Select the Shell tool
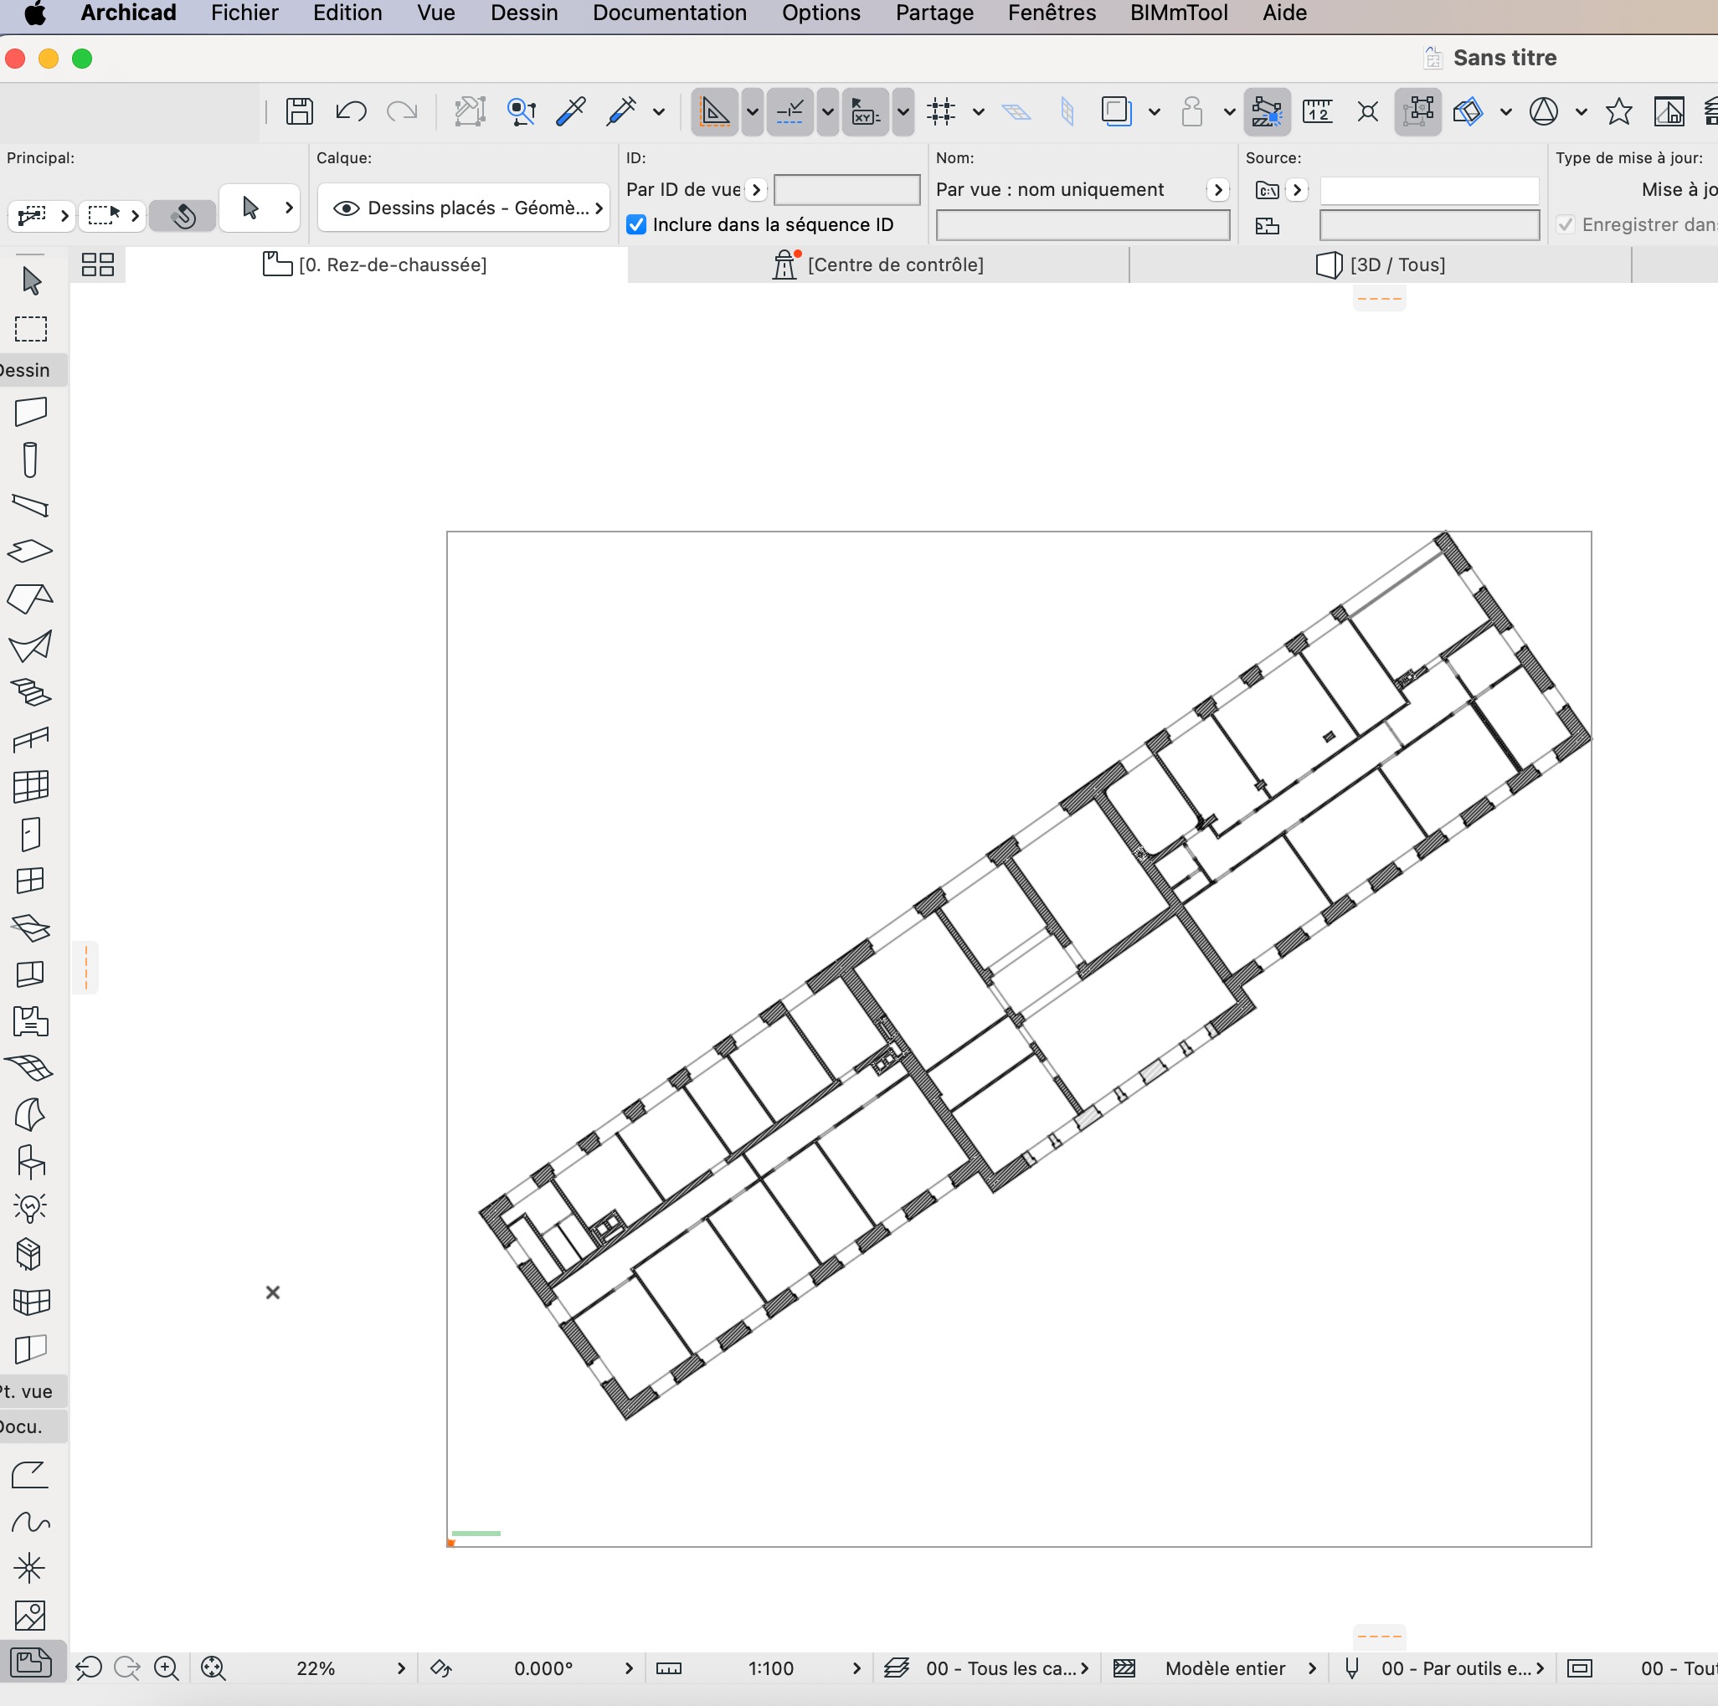Screen dimensions: 1718x1706 pos(30,646)
